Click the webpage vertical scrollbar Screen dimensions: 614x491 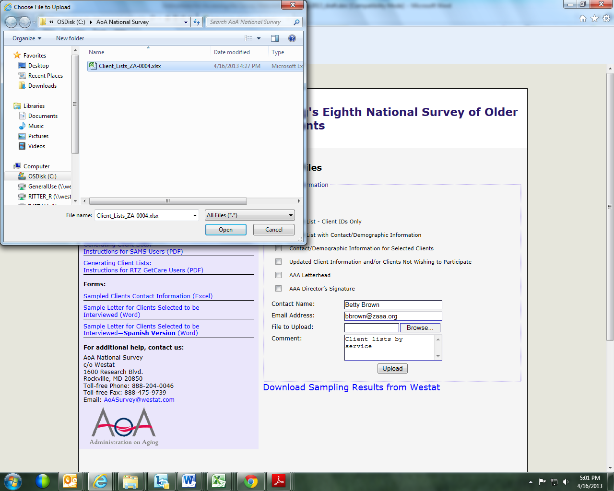(610, 207)
